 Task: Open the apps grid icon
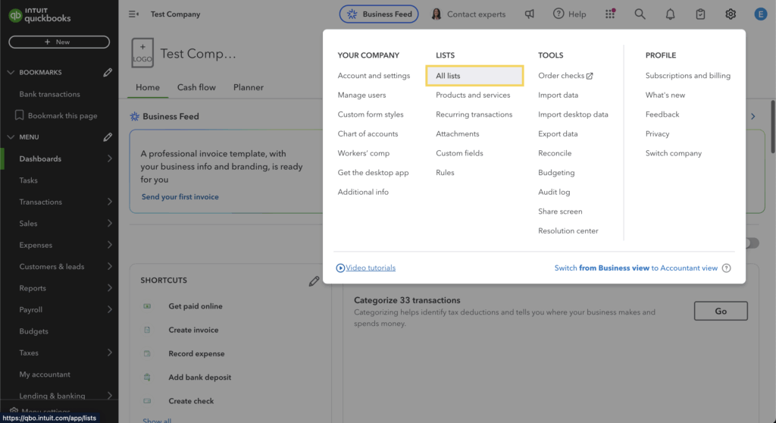click(610, 14)
